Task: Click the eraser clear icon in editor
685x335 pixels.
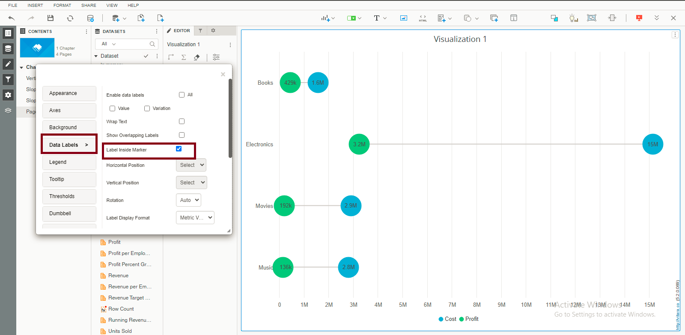Action: pyautogui.click(x=197, y=57)
